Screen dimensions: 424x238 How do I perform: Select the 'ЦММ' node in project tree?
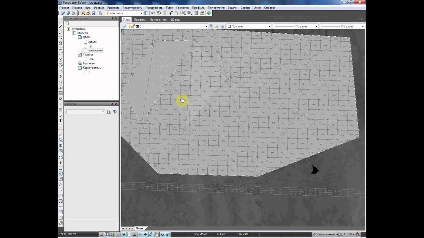(x=86, y=37)
